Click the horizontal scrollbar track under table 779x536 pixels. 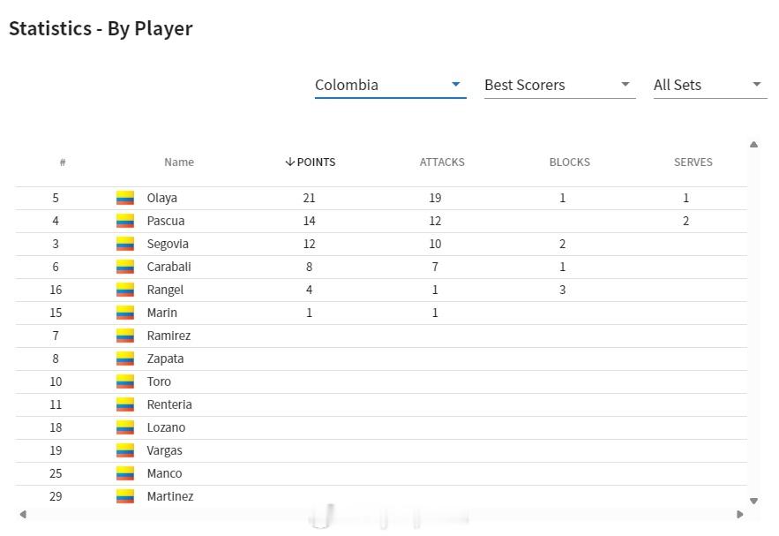[x=381, y=514]
